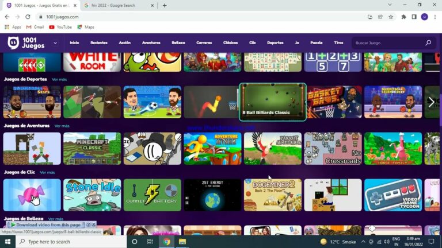442x248 pixels.
Task: Reload the current page
Action: (x=28, y=17)
